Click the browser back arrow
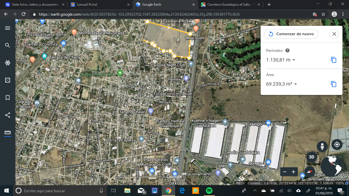Viewport: 349px width, 196px height. coord(6,14)
